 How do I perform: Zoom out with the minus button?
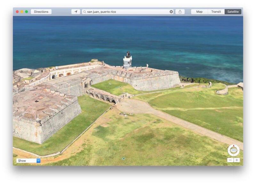tap(230, 160)
